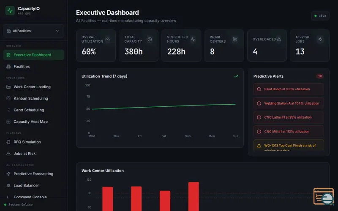Click the 18 badge on Predictive Alerts

click(320, 76)
